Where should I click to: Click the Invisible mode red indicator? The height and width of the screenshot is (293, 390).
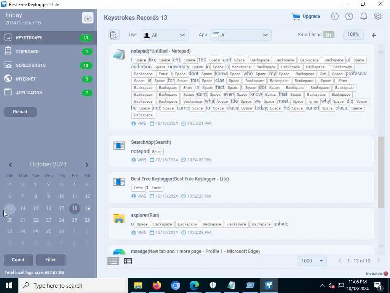point(386,274)
